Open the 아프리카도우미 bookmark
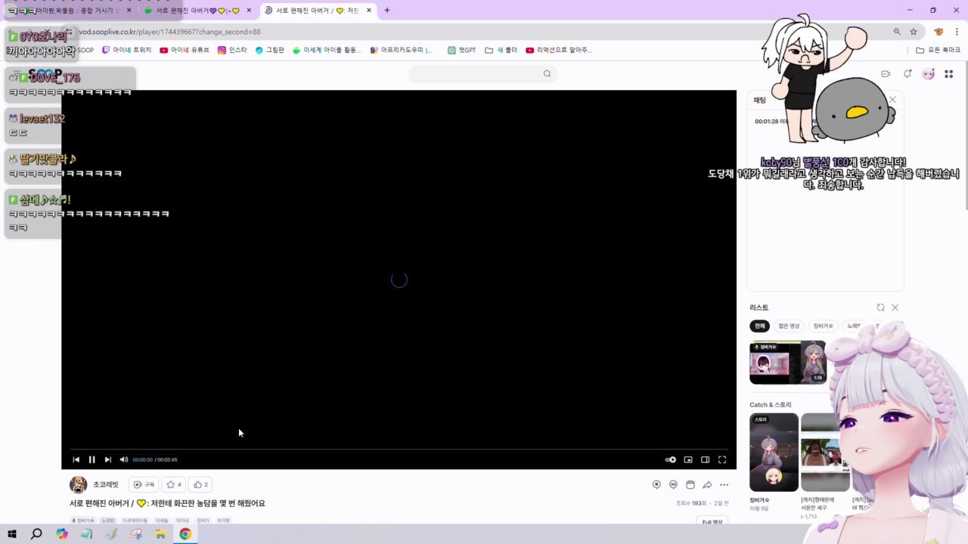 click(x=401, y=50)
